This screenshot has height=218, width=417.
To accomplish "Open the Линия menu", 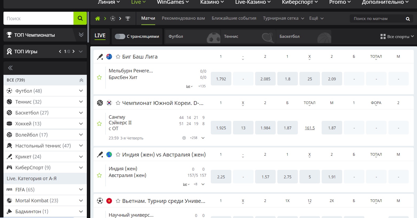I will click(x=109, y=2).
